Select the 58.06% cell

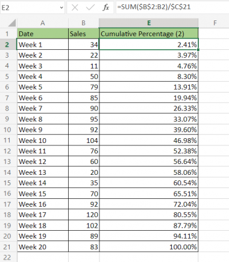tap(149, 172)
